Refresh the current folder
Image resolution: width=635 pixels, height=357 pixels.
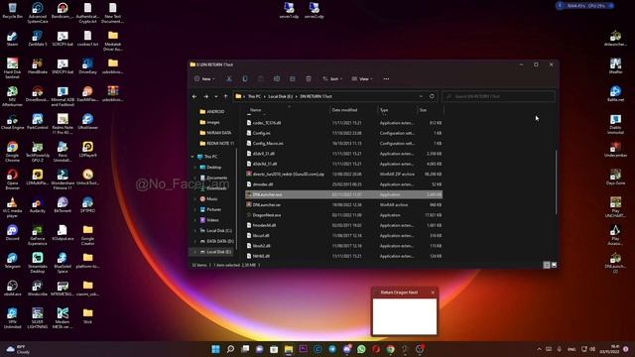(x=432, y=96)
